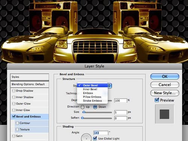This screenshot has width=188, height=141.
Task: Uncheck the Bevel and Emboss checkbox
Action: [x=14, y=116]
